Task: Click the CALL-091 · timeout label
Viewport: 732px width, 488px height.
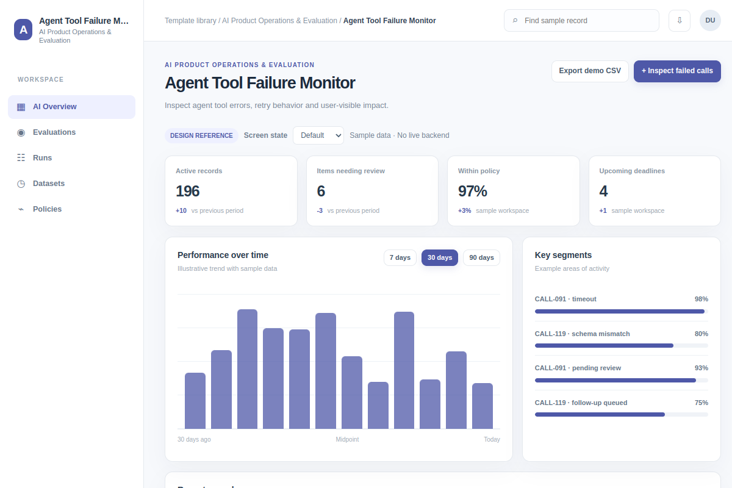Action: click(x=565, y=299)
